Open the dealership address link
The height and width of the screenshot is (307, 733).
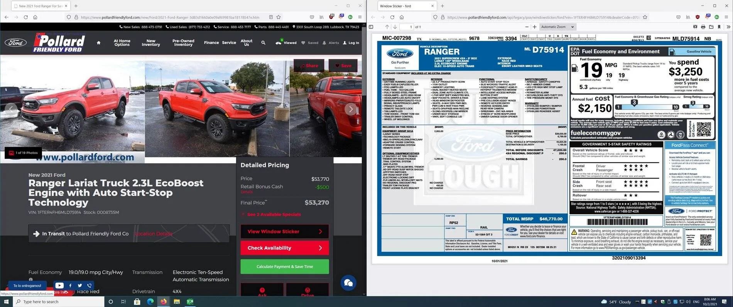click(x=326, y=27)
